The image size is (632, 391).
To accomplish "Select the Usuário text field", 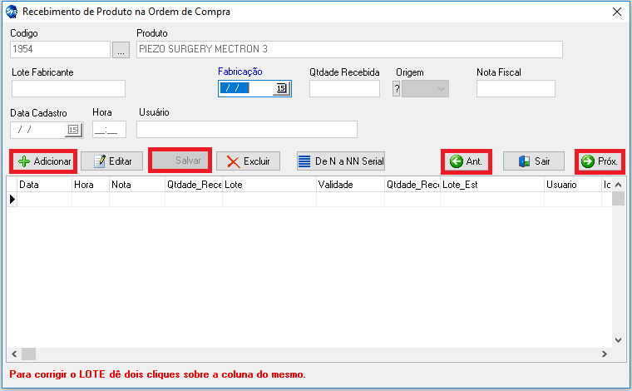I will click(x=246, y=130).
